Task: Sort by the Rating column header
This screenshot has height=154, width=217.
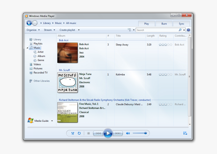Action: [x=166, y=36]
